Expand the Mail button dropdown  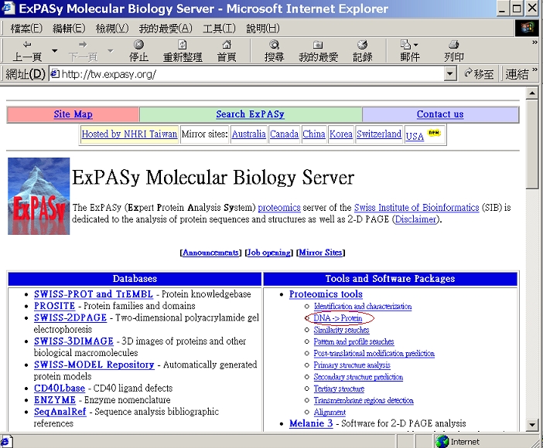click(x=416, y=45)
